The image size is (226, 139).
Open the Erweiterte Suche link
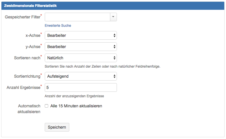pyautogui.click(x=58, y=26)
